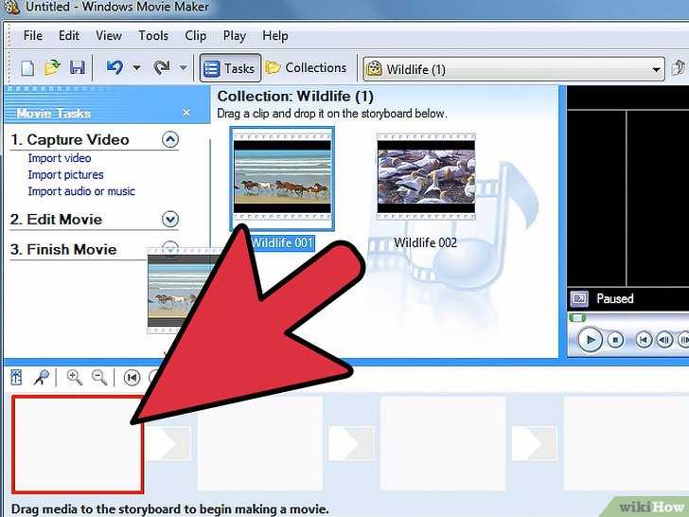The image size is (689, 517).
Task: Collapse the Capture Video section
Action: coord(170,140)
